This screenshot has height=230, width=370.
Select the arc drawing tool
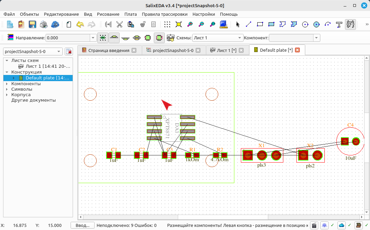328,24
